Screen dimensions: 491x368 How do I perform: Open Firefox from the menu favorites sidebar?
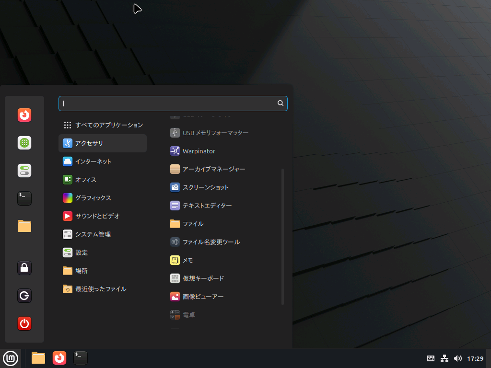click(x=24, y=115)
